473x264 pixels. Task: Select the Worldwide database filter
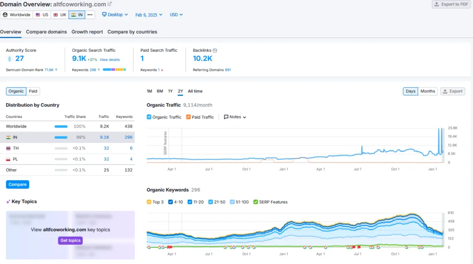(x=17, y=14)
